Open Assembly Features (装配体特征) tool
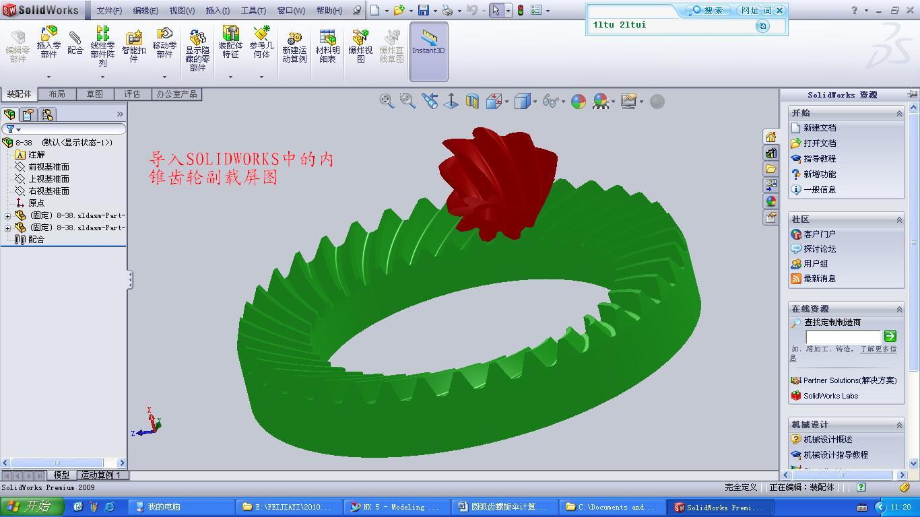Image resolution: width=920 pixels, height=517 pixels. pos(230,42)
